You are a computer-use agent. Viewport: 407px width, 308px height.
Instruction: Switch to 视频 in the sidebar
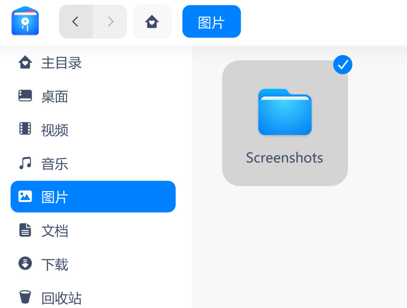click(55, 130)
